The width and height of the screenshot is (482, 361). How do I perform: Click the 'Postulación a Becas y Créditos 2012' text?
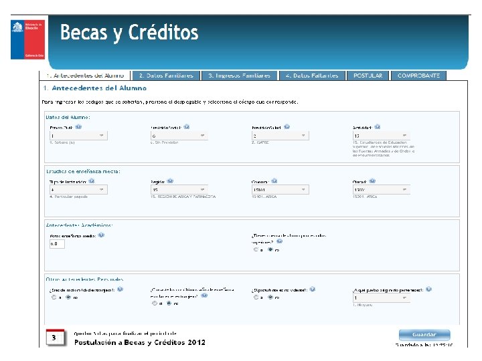140,342
